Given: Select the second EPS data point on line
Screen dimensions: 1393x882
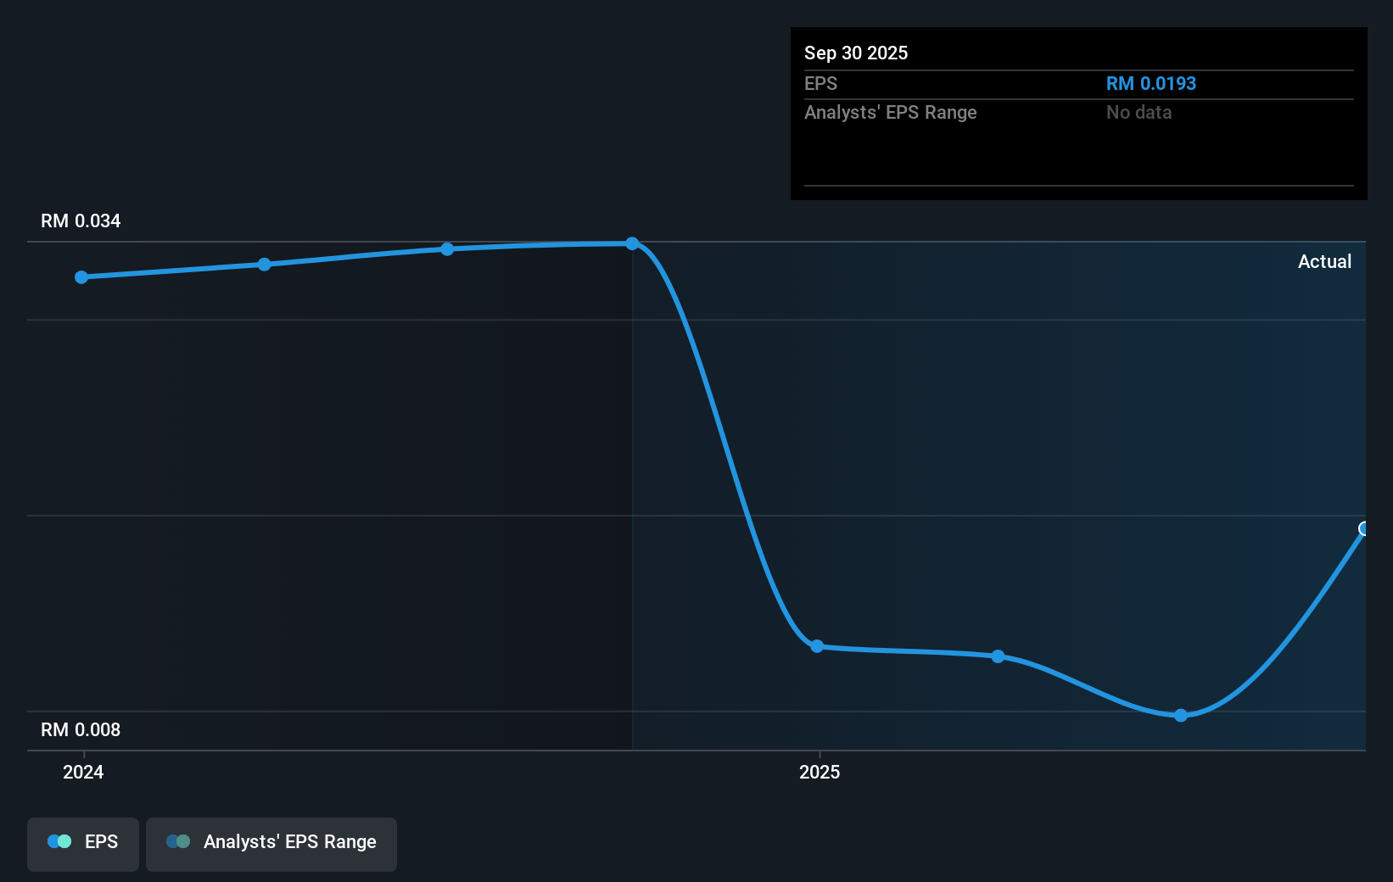Looking at the screenshot, I should (x=265, y=265).
